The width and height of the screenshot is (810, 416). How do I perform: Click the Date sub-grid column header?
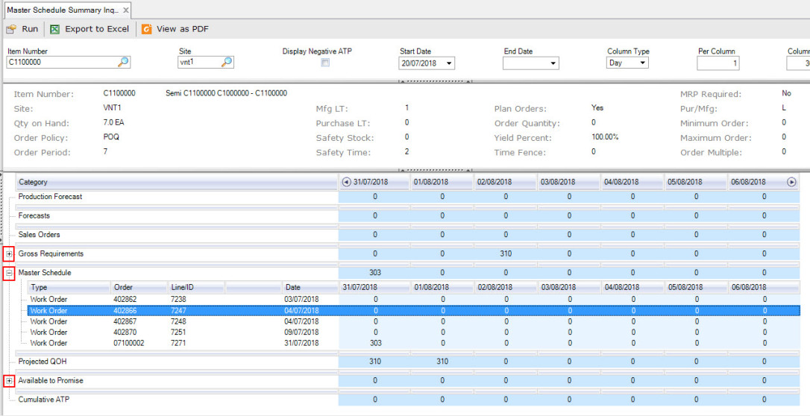(310, 288)
